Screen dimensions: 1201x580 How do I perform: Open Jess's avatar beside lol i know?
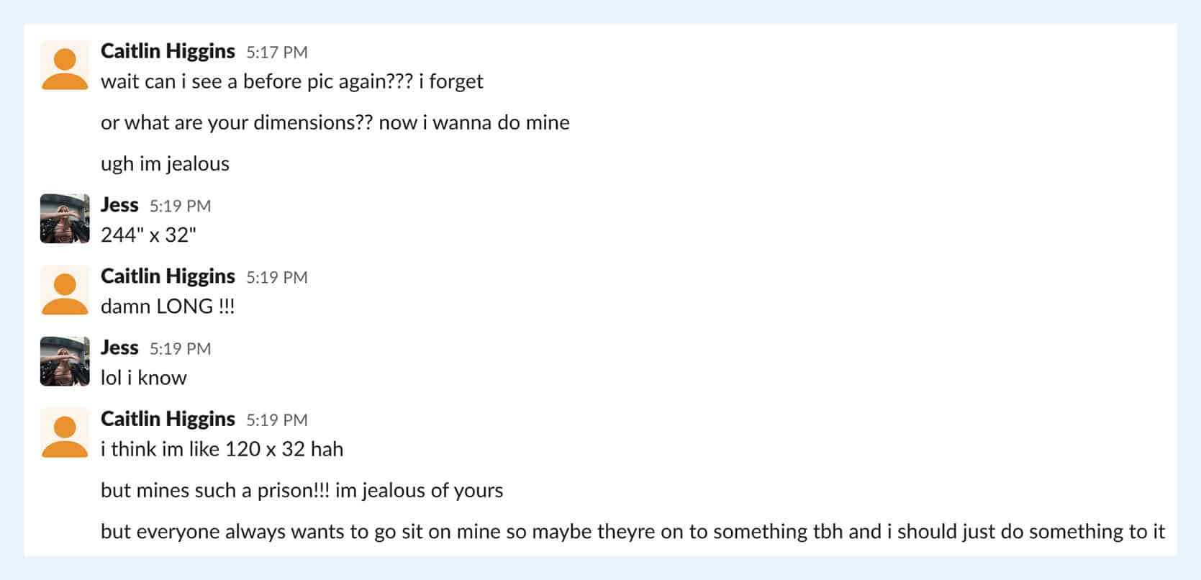pyautogui.click(x=65, y=361)
